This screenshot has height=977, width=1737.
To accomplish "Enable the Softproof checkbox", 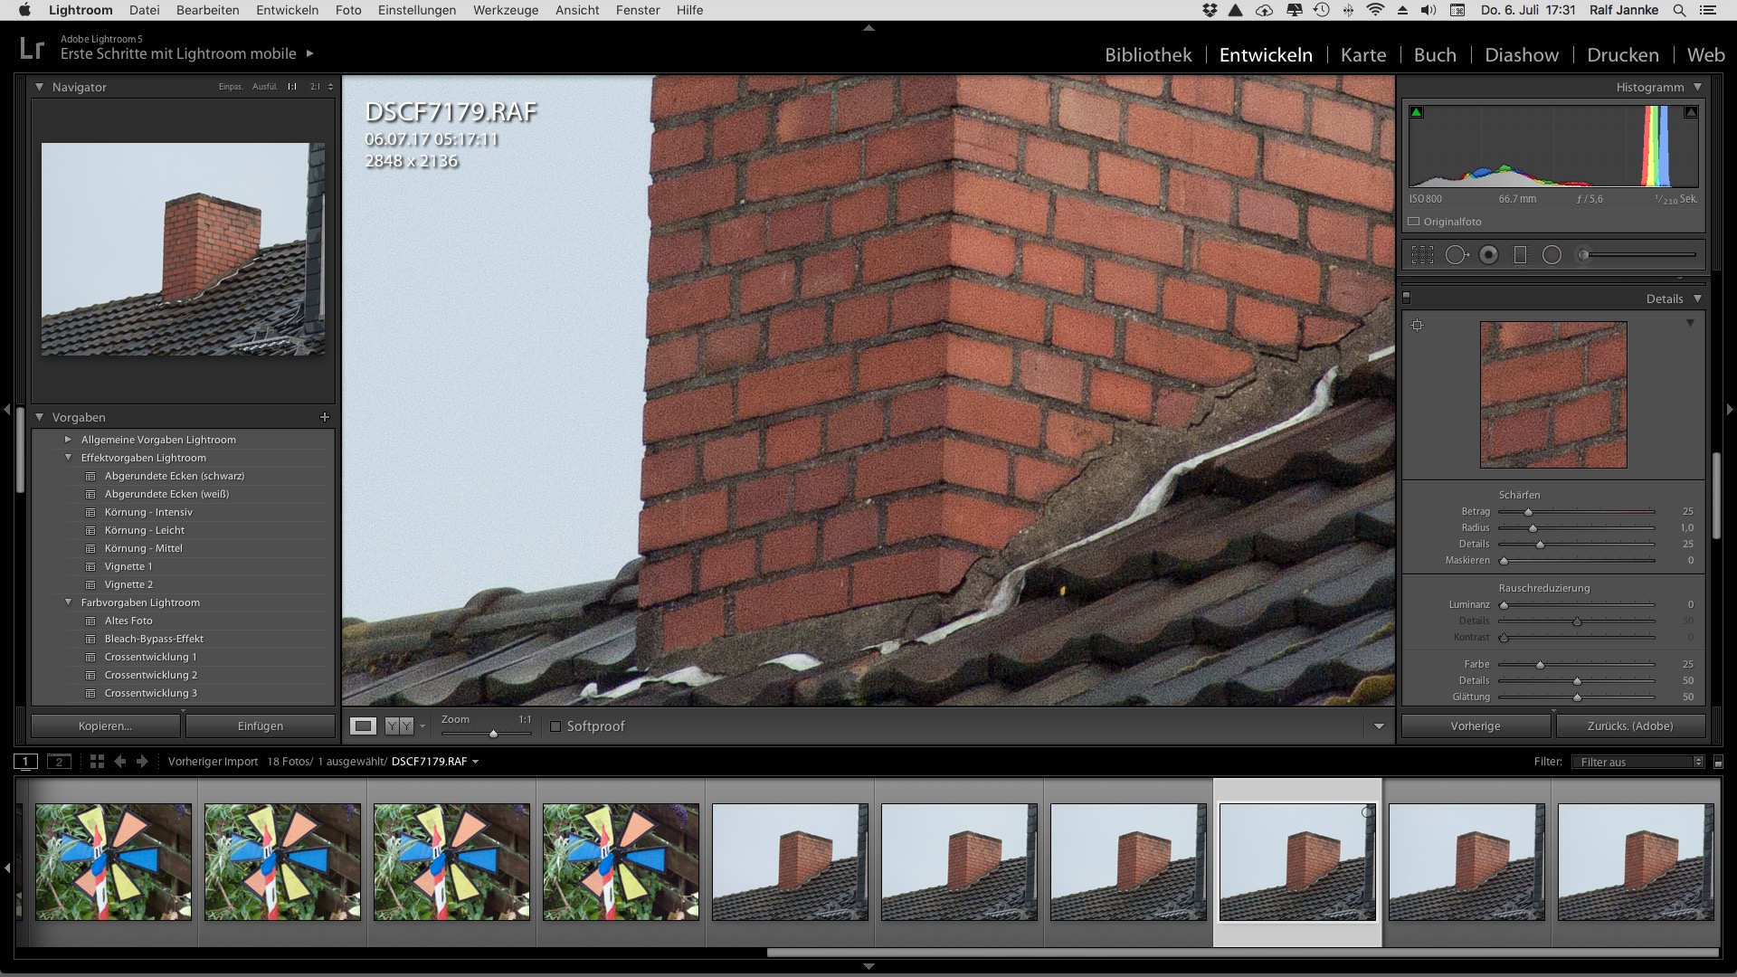I will [555, 726].
